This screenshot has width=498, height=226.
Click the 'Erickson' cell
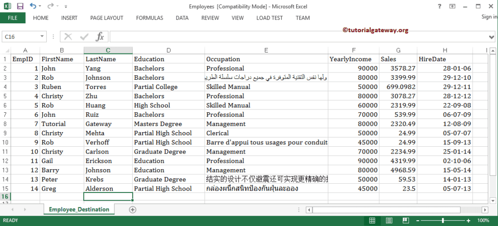coord(108,161)
